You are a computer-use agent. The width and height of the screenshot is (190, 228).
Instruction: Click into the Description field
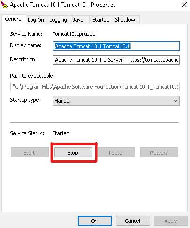pyautogui.click(x=116, y=60)
